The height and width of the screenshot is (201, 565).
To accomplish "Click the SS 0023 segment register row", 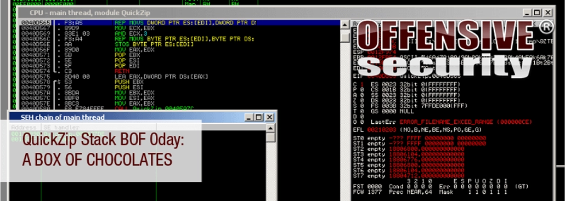I will click(x=416, y=95).
